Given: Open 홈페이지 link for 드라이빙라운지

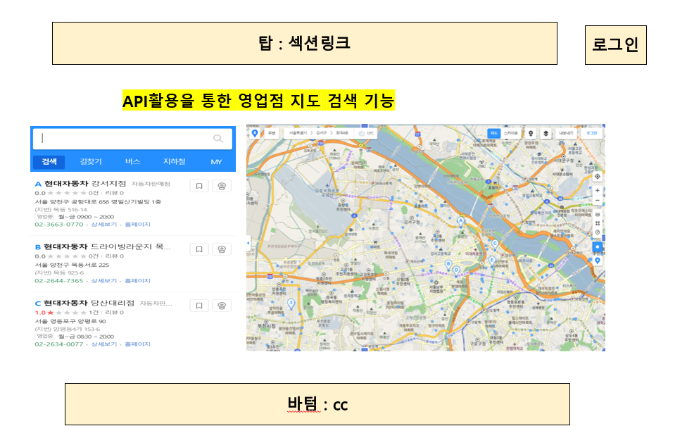Looking at the screenshot, I should pos(137,280).
